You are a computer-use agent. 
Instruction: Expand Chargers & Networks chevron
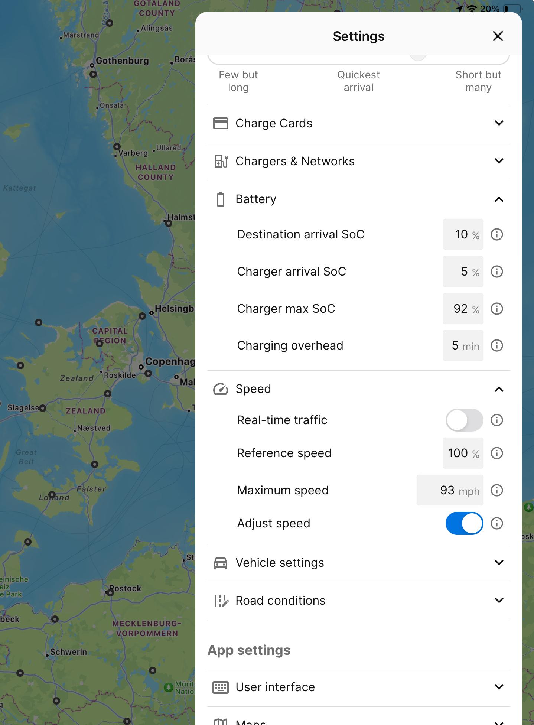(x=499, y=161)
